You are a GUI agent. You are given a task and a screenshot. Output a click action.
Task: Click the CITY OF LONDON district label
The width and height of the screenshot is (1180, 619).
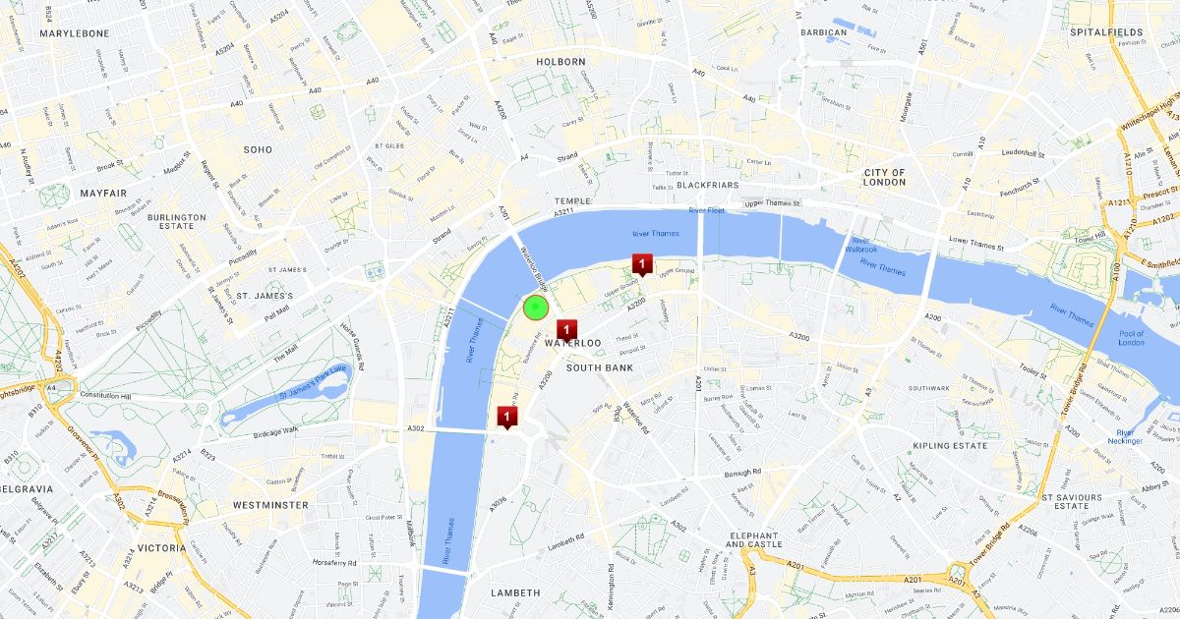tap(884, 177)
